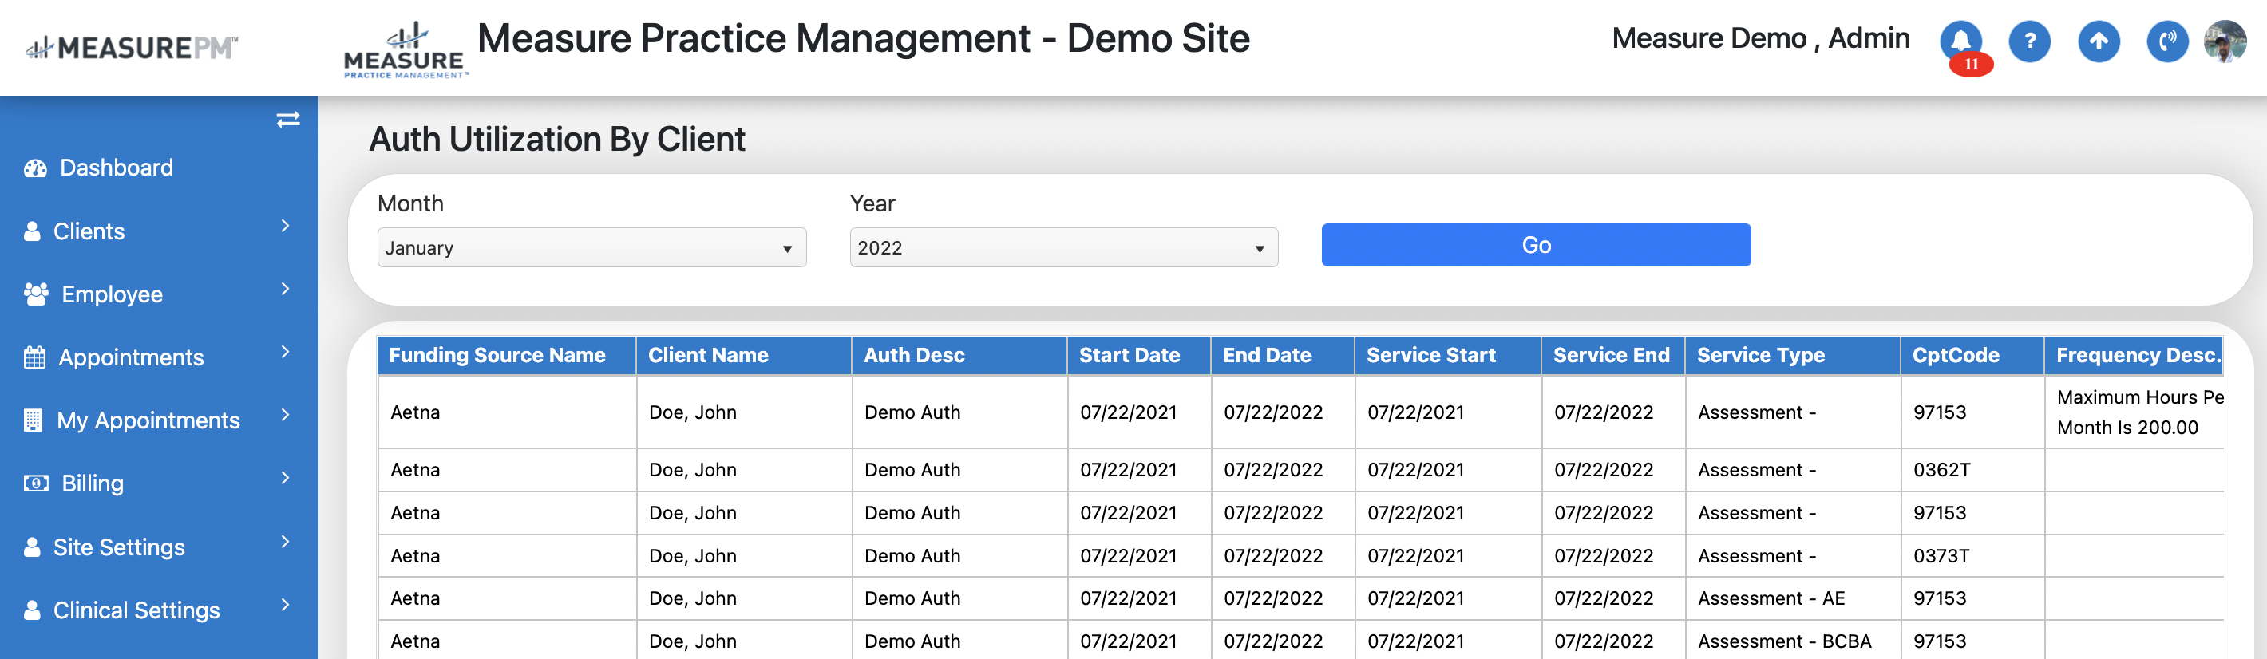This screenshot has width=2267, height=659.
Task: Click the Client Name column header
Action: [x=744, y=356]
